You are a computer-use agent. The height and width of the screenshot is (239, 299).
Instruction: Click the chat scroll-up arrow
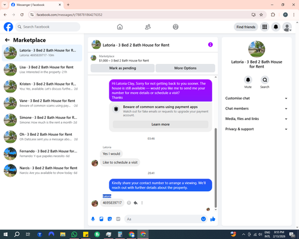(215, 77)
